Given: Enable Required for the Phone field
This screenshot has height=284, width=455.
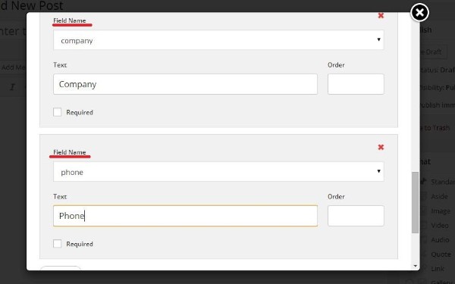Looking at the screenshot, I should 58,244.
